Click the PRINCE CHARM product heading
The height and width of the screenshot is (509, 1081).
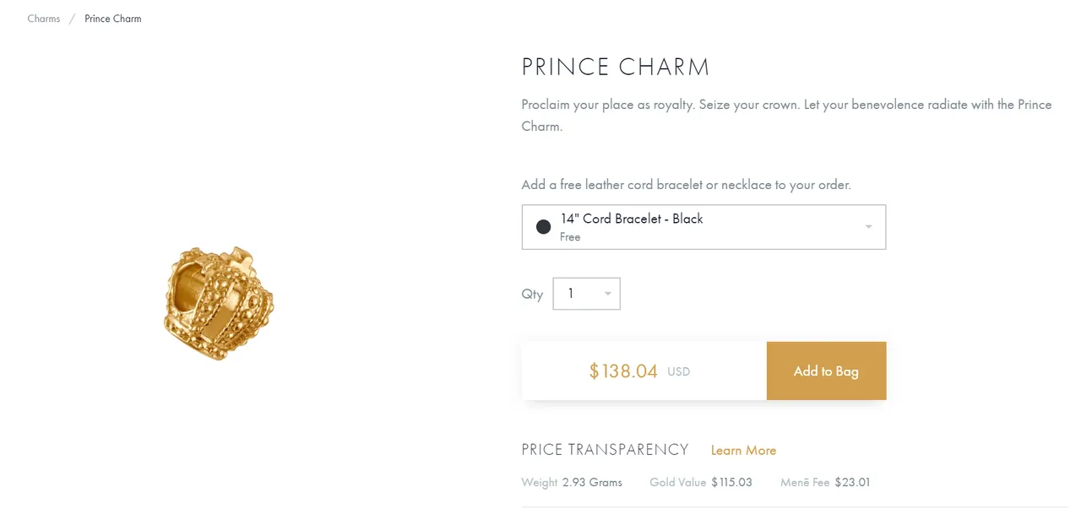pyautogui.click(x=616, y=68)
